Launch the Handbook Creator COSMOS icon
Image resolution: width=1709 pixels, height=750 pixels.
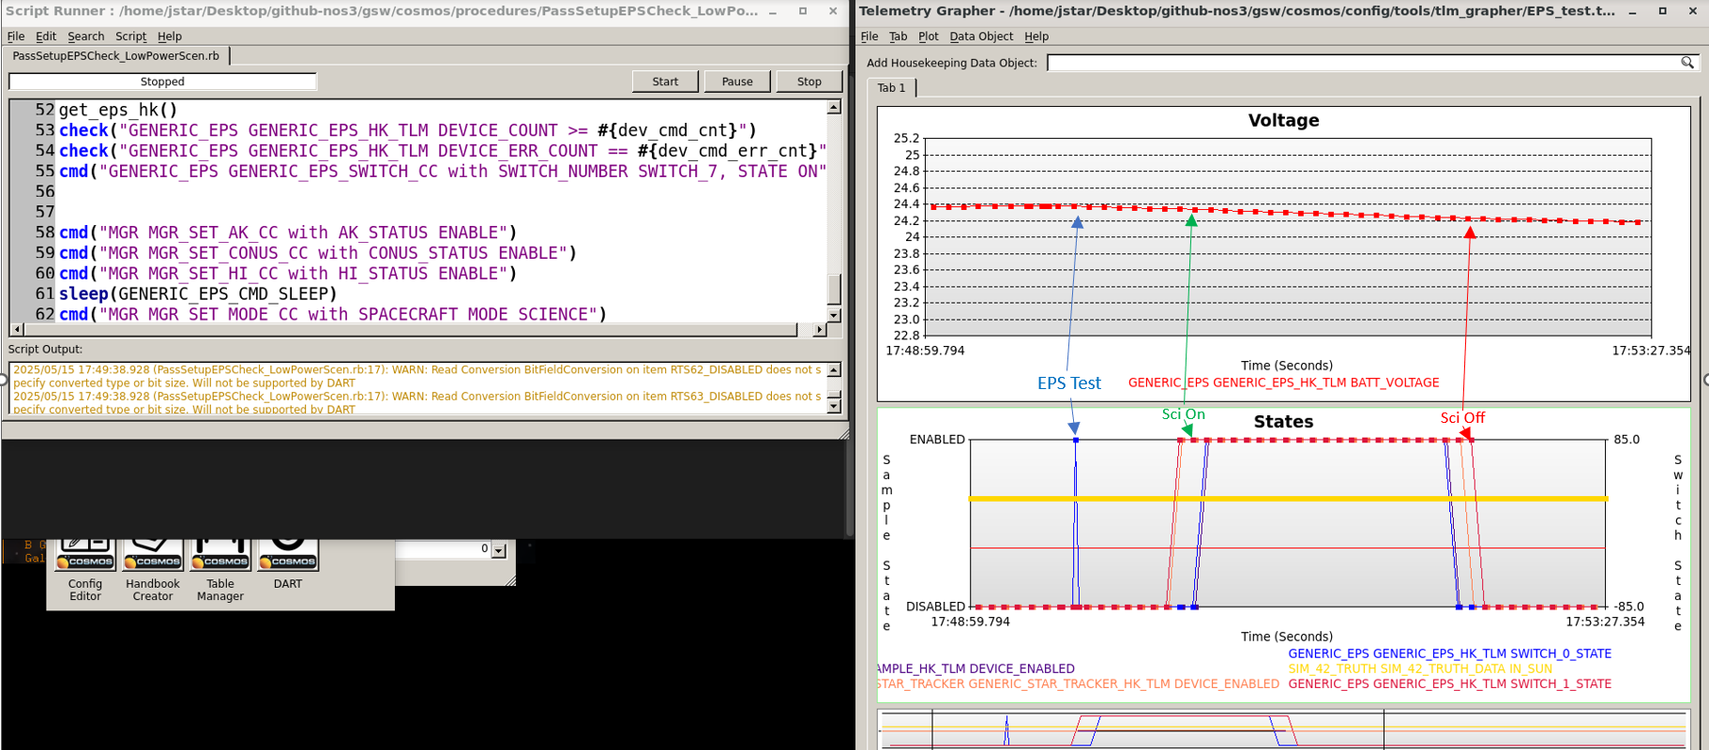[153, 555]
